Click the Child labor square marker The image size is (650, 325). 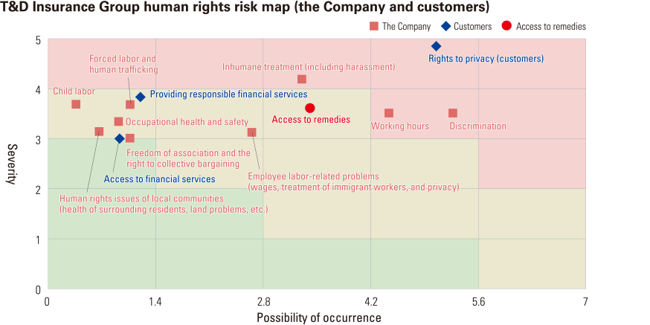(76, 104)
